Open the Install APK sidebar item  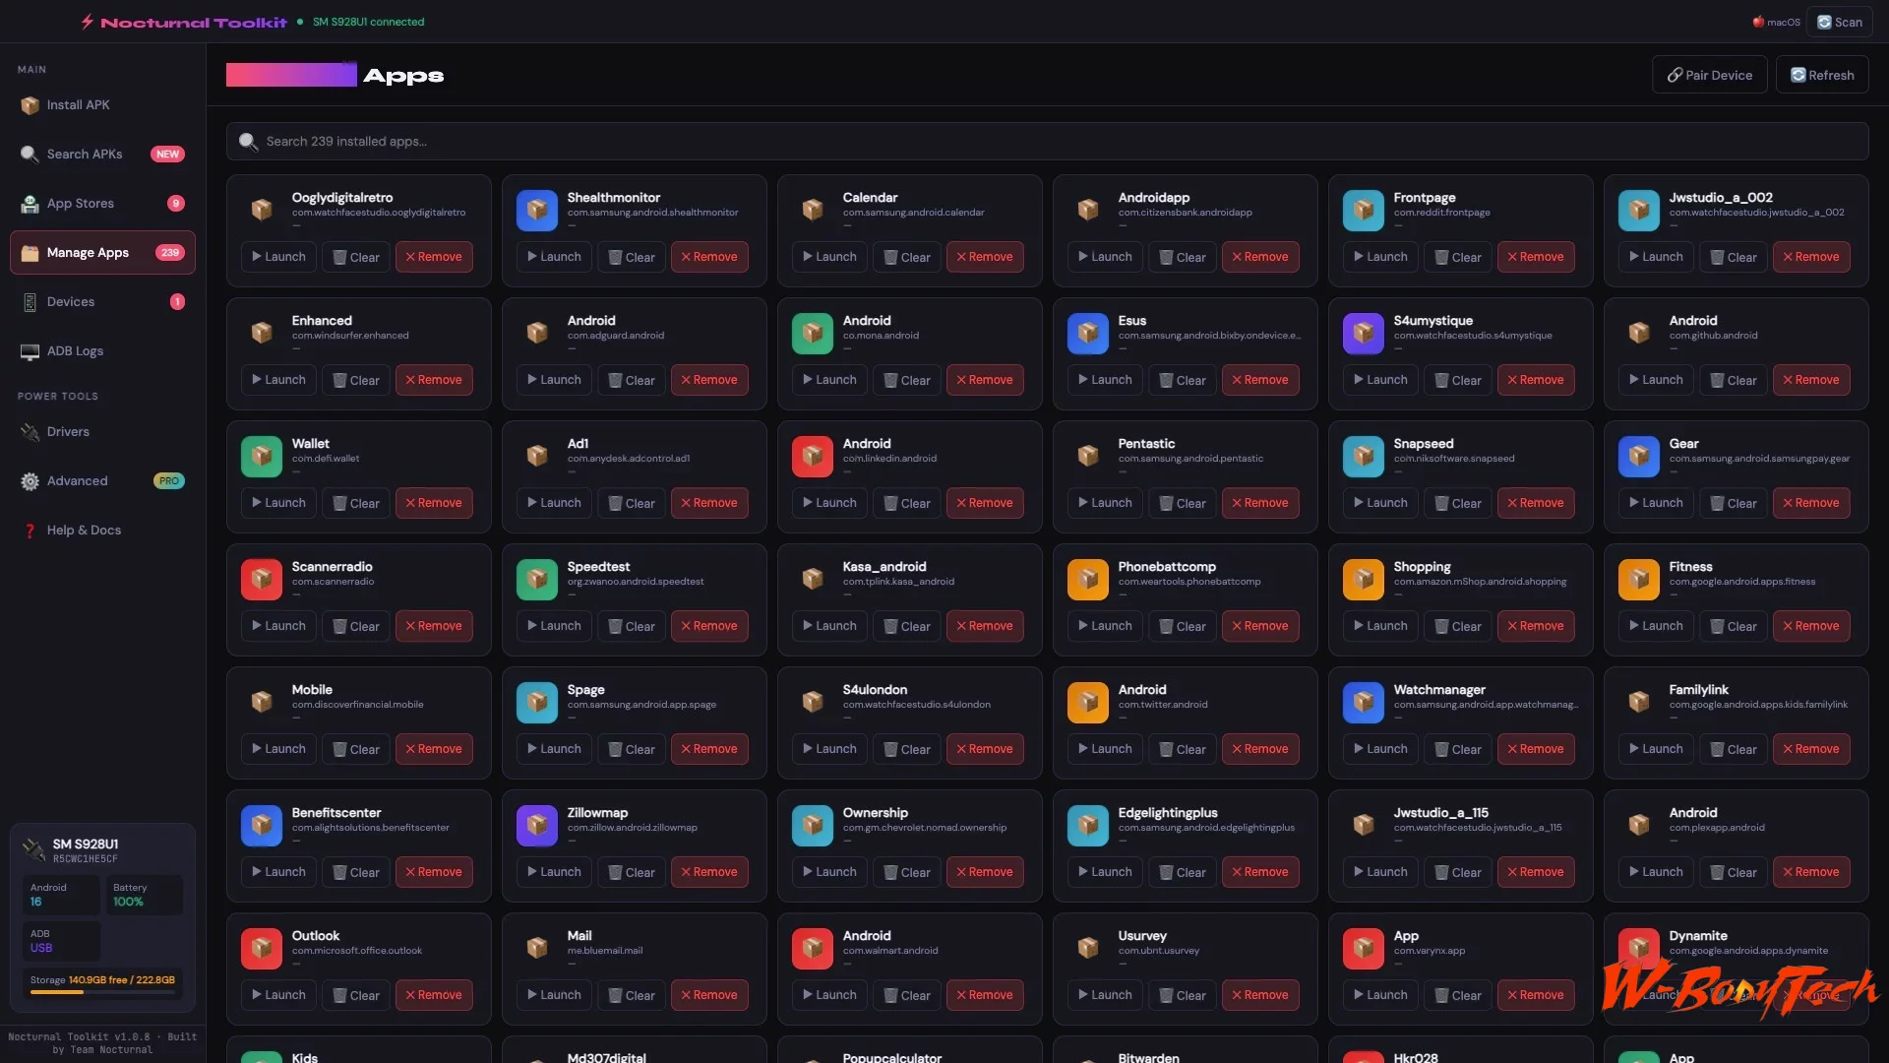tap(102, 105)
